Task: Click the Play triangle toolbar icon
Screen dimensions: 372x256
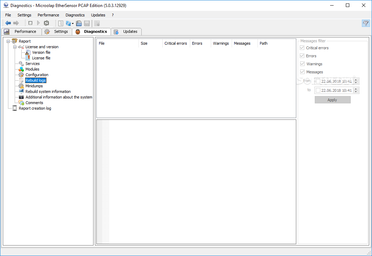Action: 38,23
